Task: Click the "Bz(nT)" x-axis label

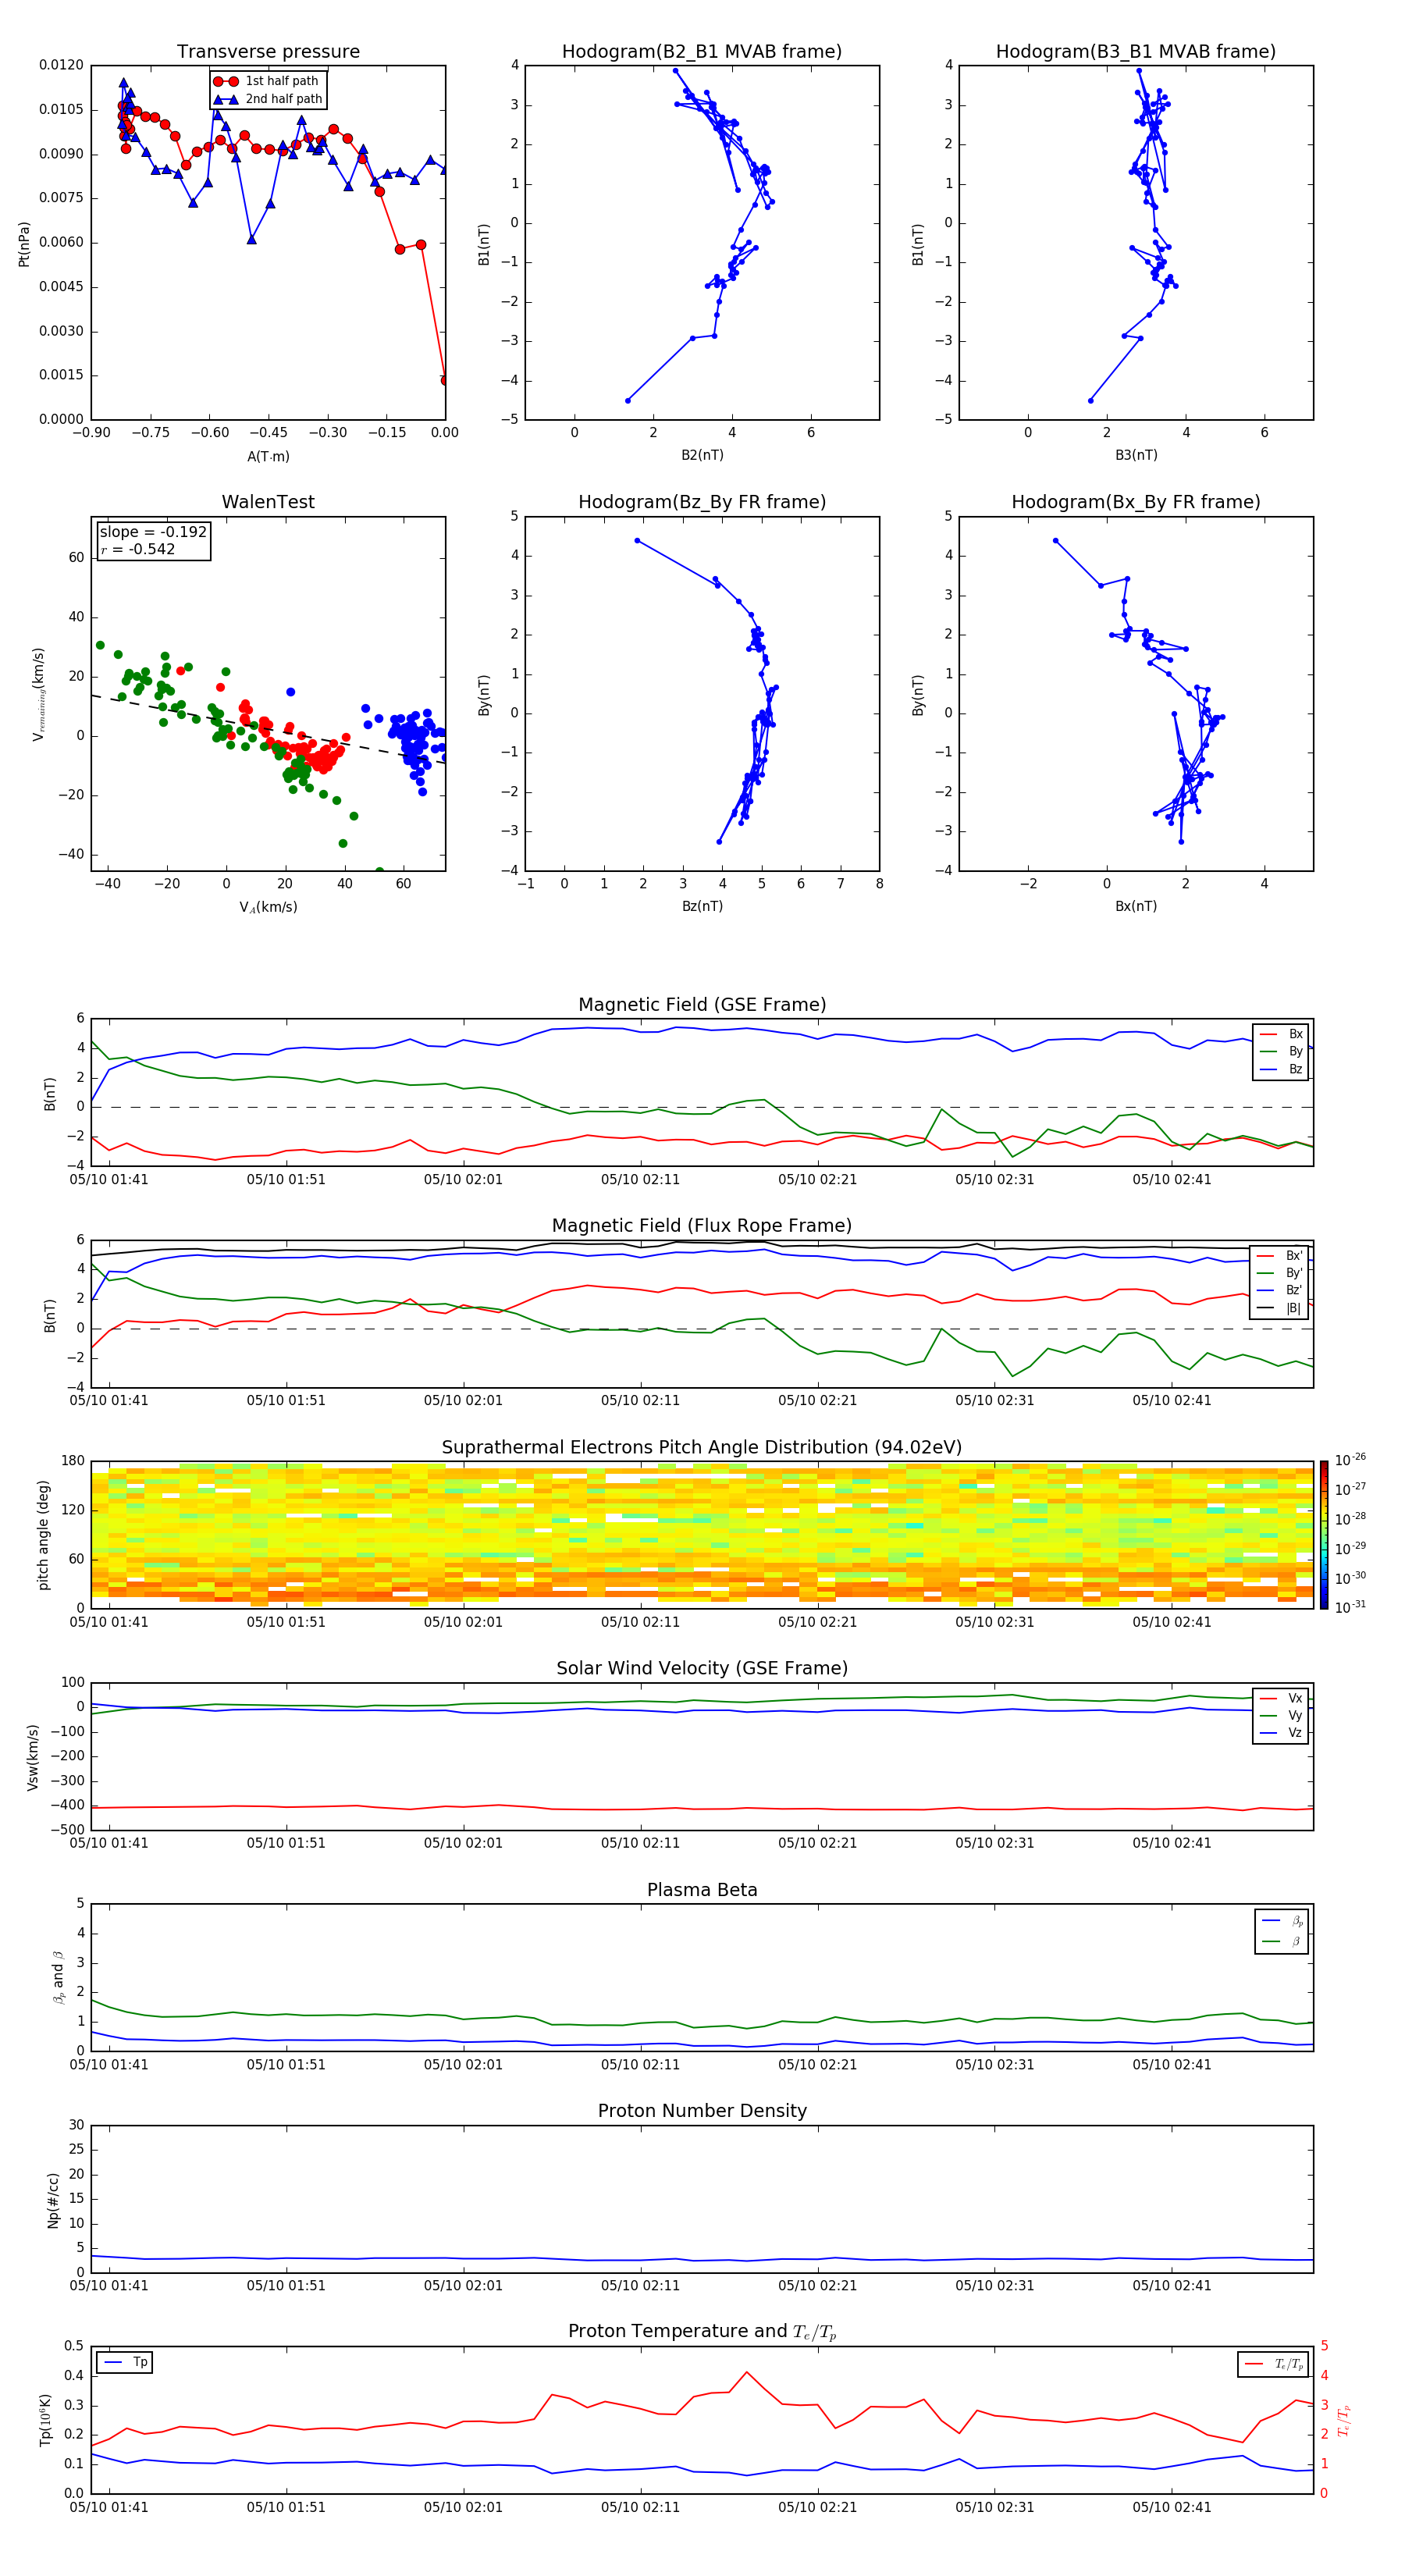Action: (x=702, y=906)
